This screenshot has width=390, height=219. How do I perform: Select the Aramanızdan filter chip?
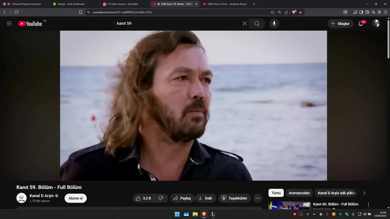click(x=299, y=193)
